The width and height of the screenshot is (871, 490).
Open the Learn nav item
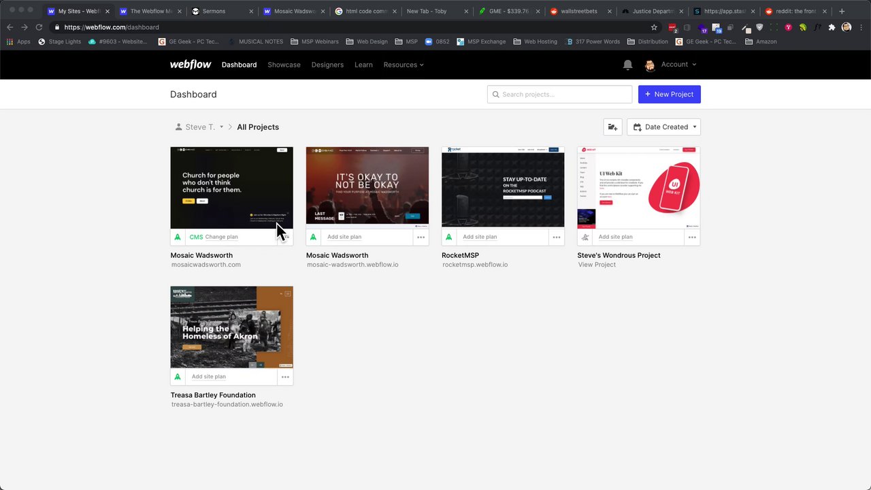click(x=363, y=65)
